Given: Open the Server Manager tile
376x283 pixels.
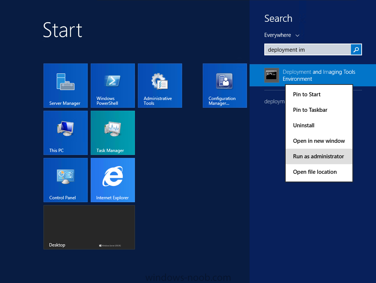Looking at the screenshot, I should point(66,86).
